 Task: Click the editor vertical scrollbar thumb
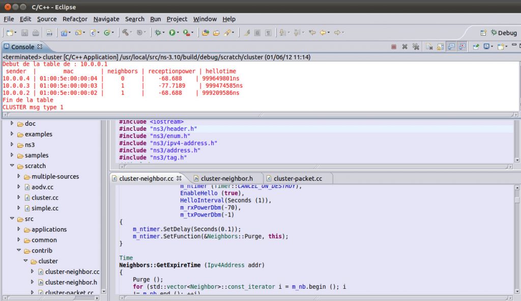pos(517,200)
